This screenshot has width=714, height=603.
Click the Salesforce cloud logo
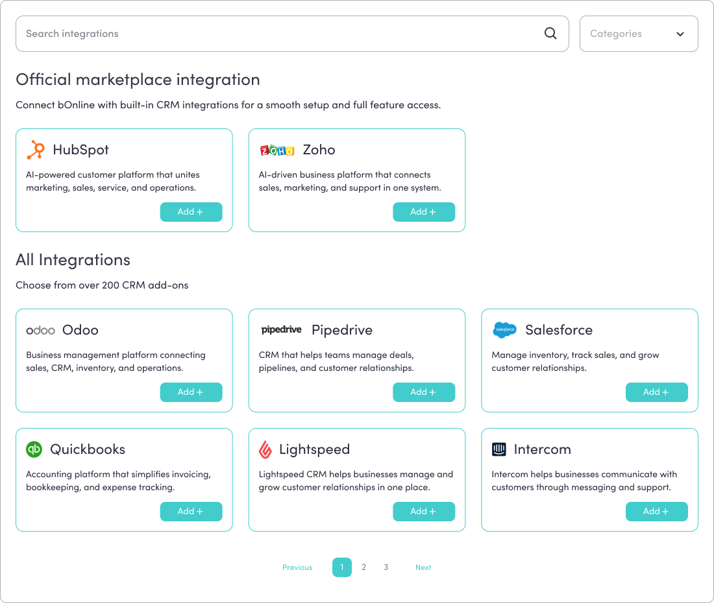click(x=504, y=330)
